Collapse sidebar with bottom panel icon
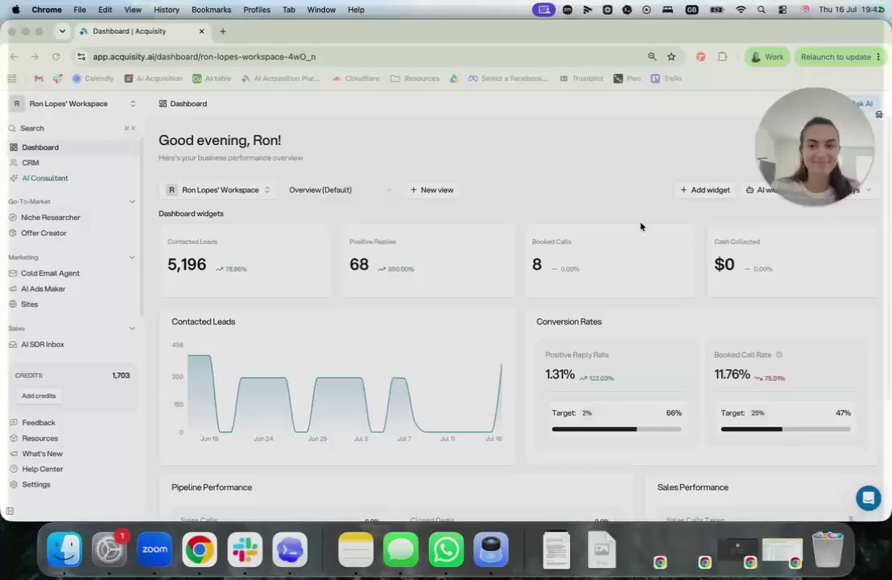 click(x=10, y=512)
